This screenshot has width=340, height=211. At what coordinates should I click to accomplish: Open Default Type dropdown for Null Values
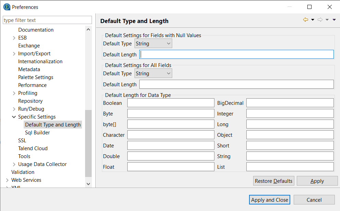[x=153, y=44]
